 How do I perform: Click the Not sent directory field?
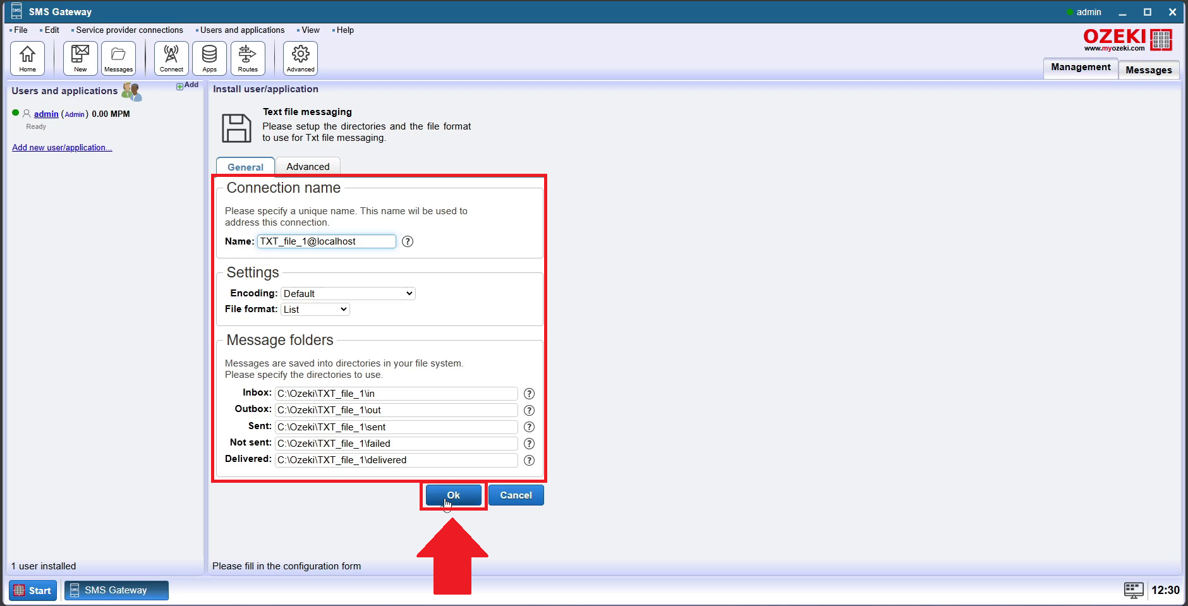[x=396, y=444]
